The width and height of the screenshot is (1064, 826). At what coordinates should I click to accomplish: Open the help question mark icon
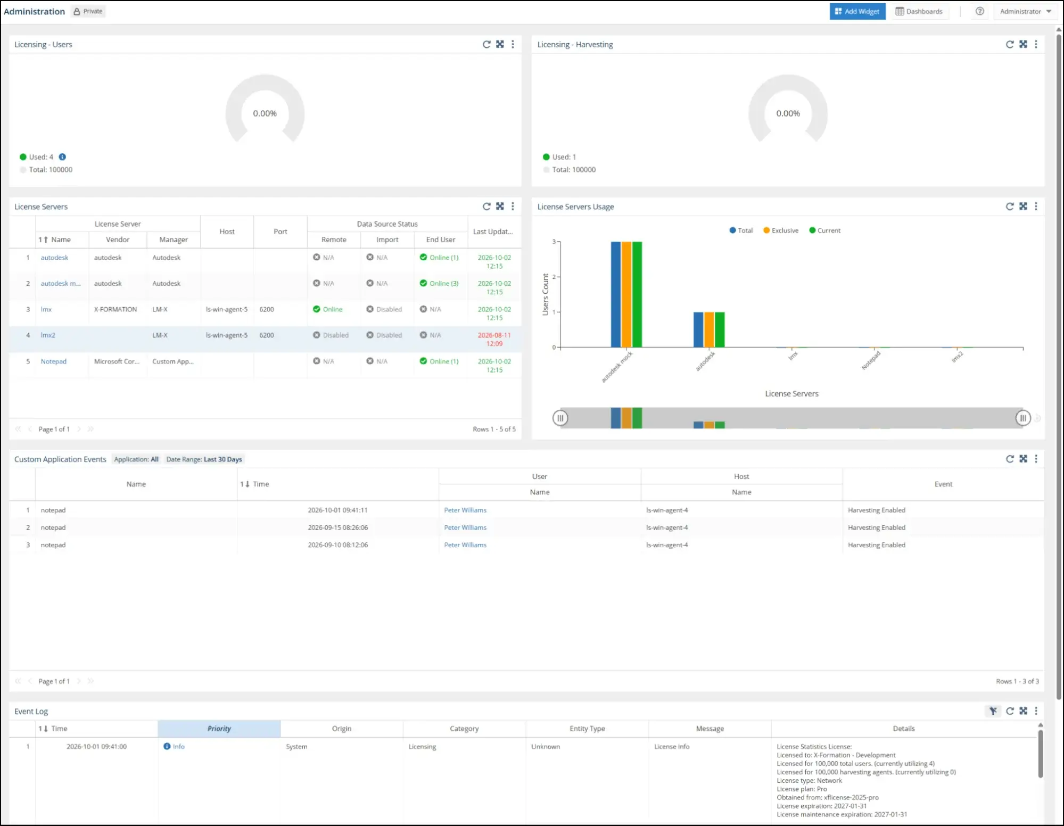pos(979,11)
